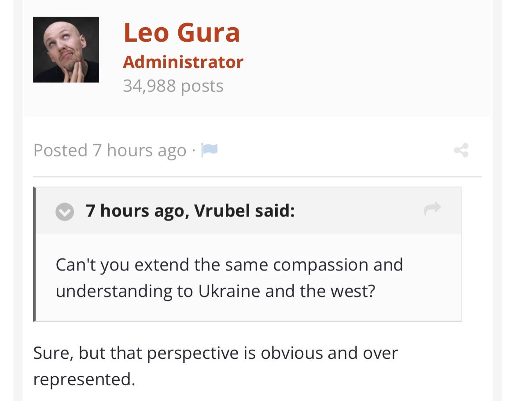Jump to quoted post via curved arrow icon
Screen dimensions: 515x401
(x=432, y=209)
